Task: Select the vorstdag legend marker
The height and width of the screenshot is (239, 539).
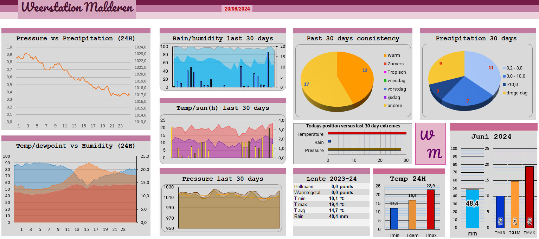Action: [385, 89]
